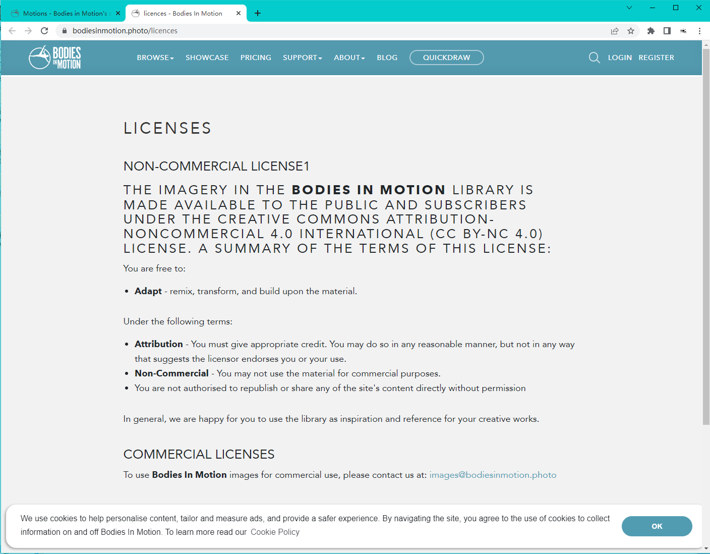The width and height of the screenshot is (710, 554).
Task: Click the padlock site info icon
Action: click(64, 31)
